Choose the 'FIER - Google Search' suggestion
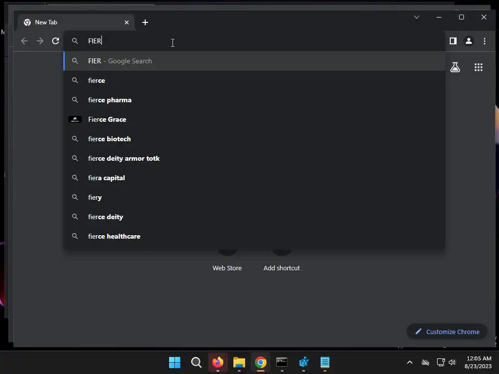The width and height of the screenshot is (499, 374). (254, 61)
